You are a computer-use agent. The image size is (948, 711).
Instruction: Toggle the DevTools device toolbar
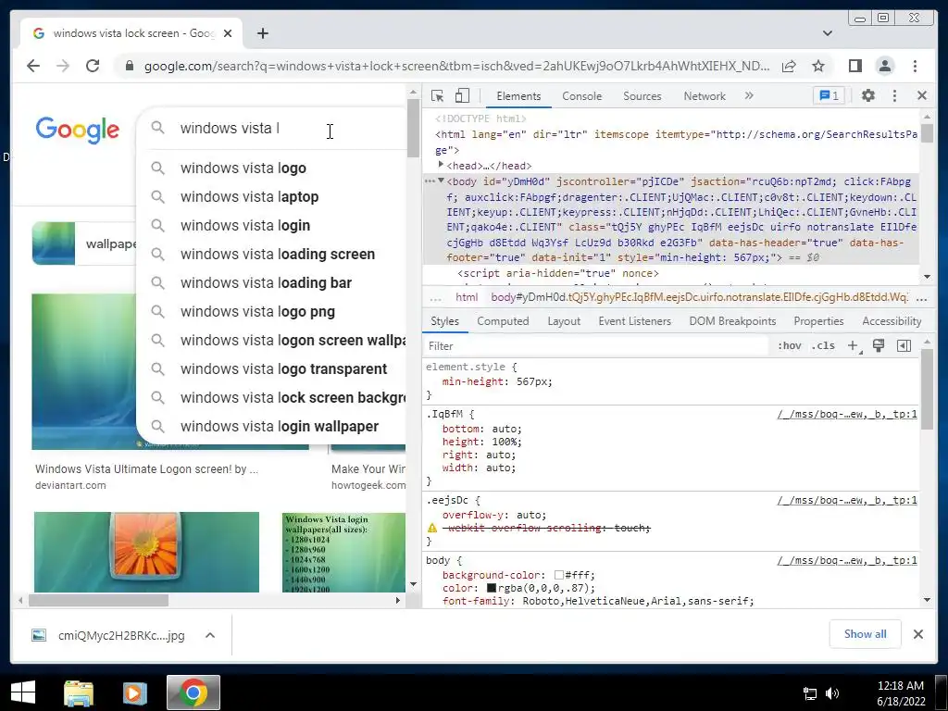coord(462,95)
